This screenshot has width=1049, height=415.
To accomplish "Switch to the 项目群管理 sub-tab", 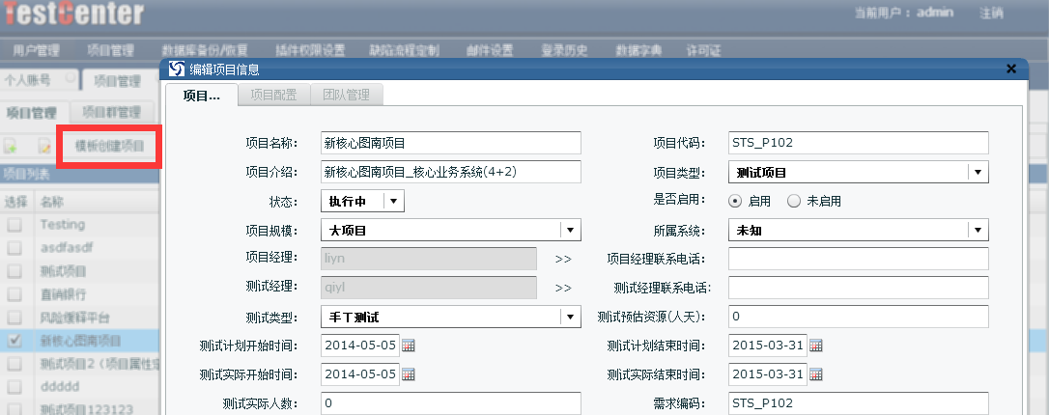I will (111, 112).
